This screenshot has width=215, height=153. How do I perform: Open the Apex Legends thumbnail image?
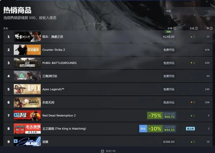27,89
